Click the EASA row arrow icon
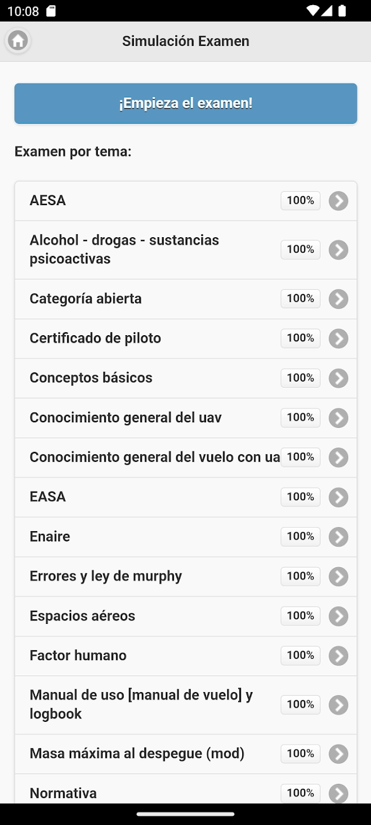Image resolution: width=371 pixels, height=825 pixels. [x=338, y=497]
